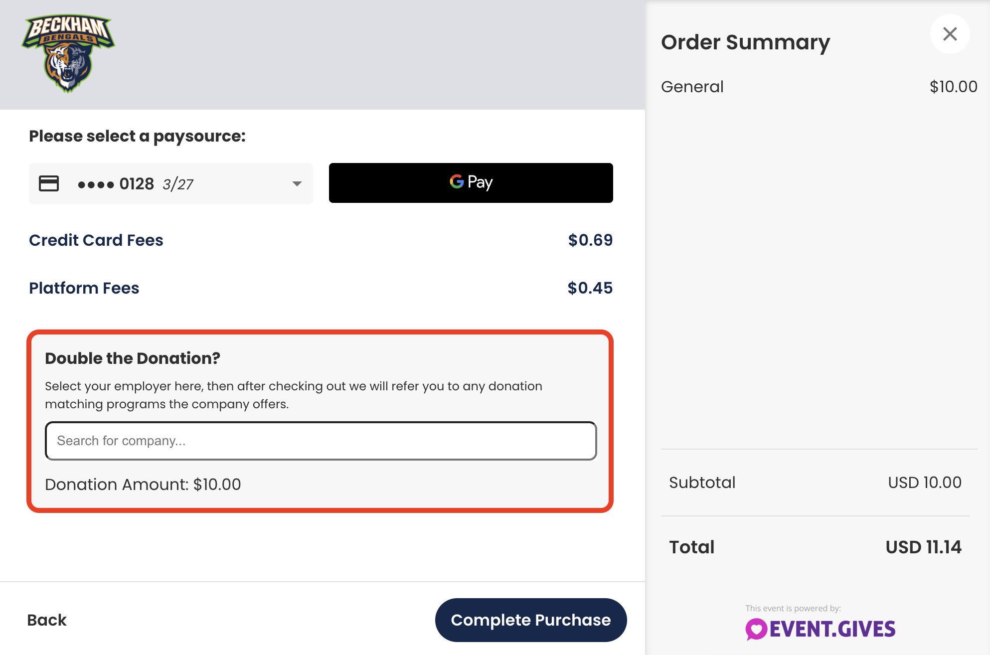Click the $0.69 credit card fee amount
Screen dimensions: 990x655
pyautogui.click(x=590, y=240)
